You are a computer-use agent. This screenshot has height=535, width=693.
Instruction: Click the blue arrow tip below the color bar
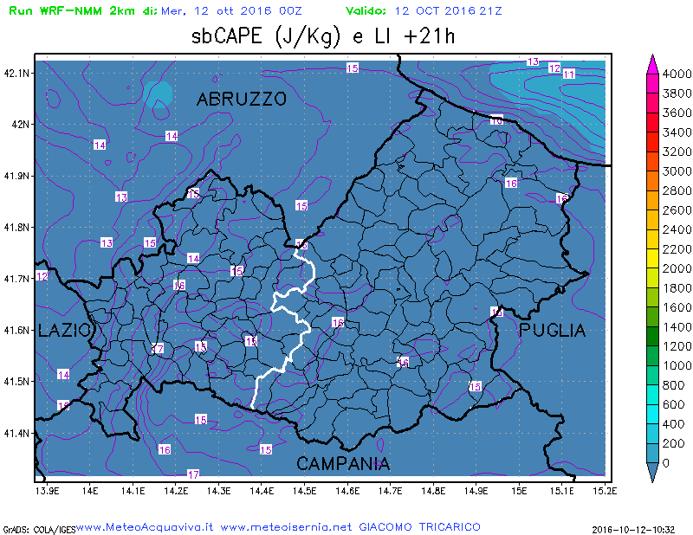click(653, 473)
